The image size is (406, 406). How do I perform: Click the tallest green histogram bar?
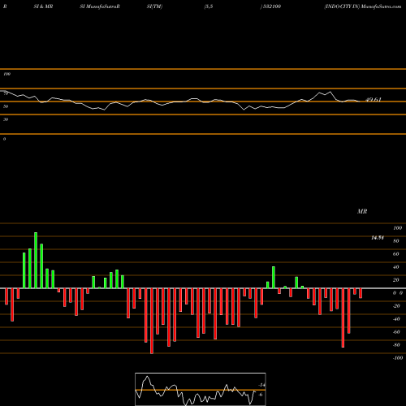click(x=36, y=261)
